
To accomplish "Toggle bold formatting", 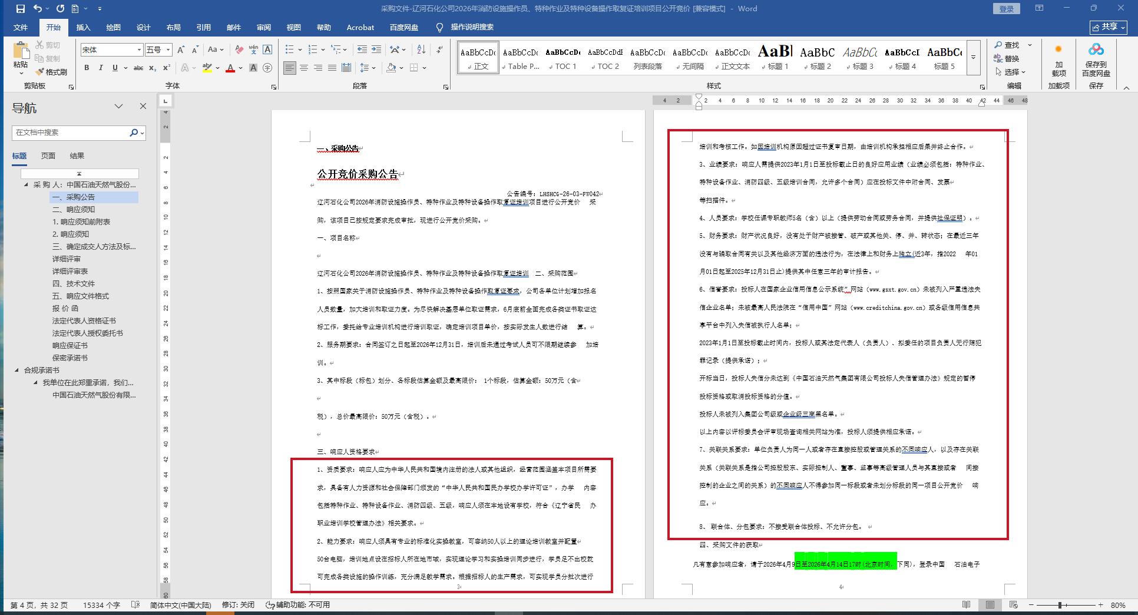I will click(87, 68).
